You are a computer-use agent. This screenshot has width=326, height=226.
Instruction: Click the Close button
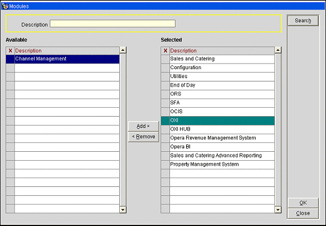pyautogui.click(x=303, y=213)
